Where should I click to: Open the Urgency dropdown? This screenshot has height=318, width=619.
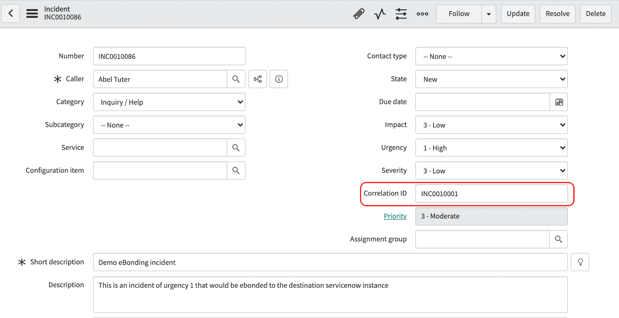click(x=492, y=147)
